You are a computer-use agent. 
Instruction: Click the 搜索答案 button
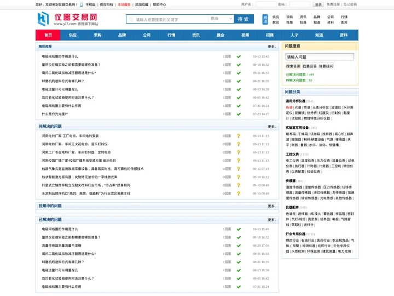[x=293, y=66]
